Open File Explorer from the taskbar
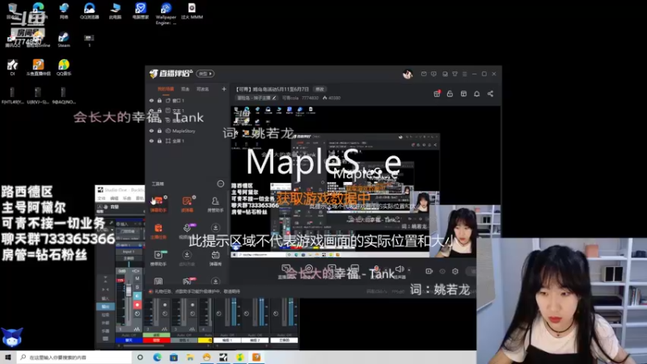This screenshot has width=647, height=364. click(190, 358)
